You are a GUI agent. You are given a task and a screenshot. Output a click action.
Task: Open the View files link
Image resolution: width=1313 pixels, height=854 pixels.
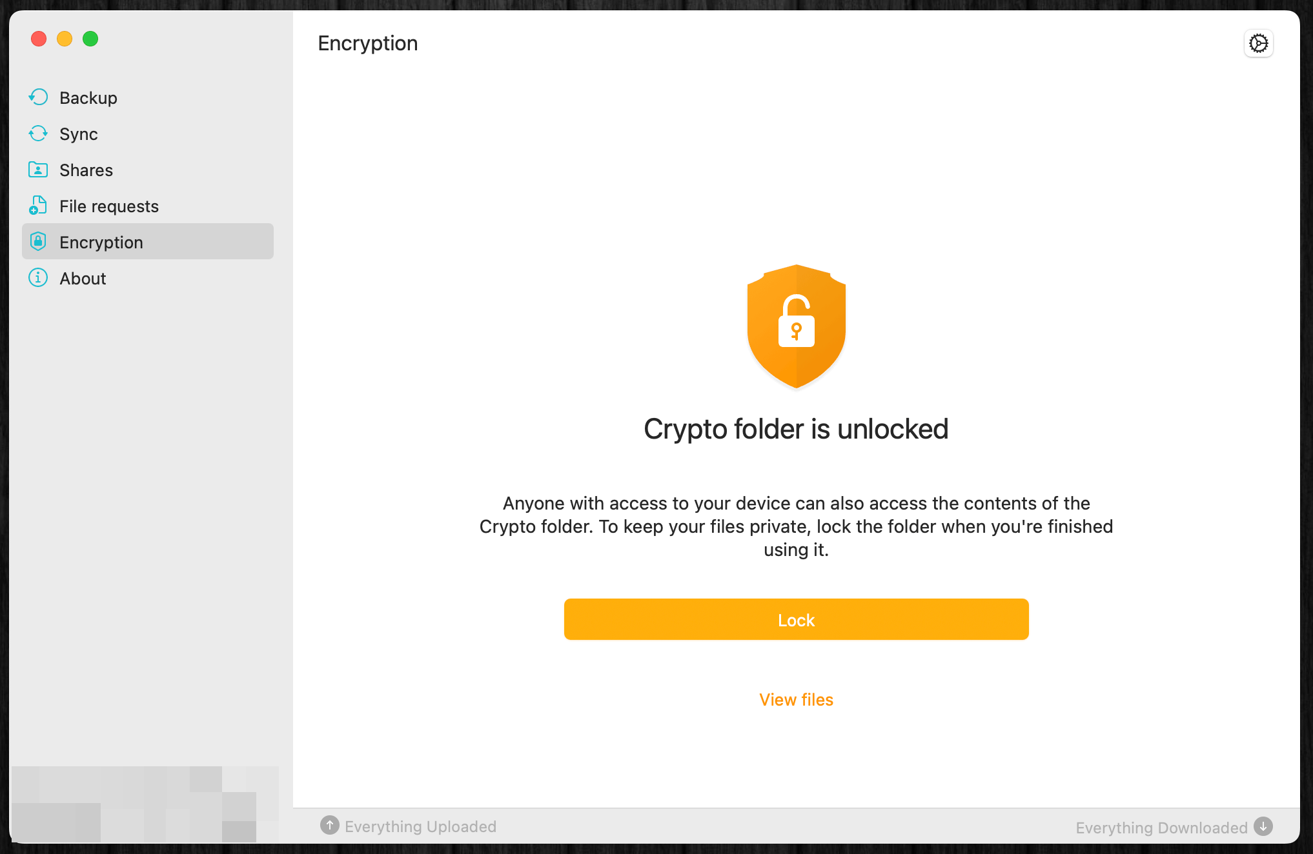click(x=796, y=700)
